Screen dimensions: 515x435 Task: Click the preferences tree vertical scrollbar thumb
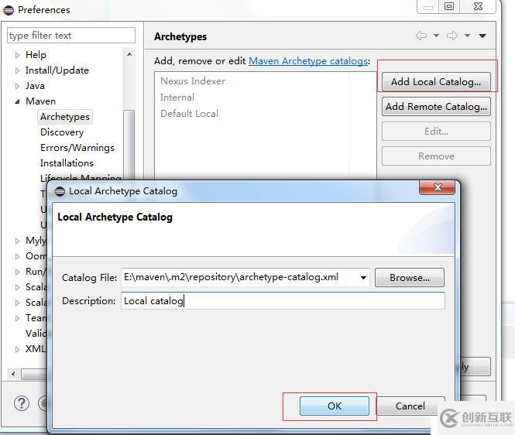(129, 145)
